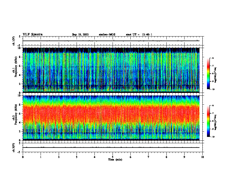The width and height of the screenshot is (228, 176).
Task: Click the "-6" tick on ch.1 colorbar
Action: 212,58
